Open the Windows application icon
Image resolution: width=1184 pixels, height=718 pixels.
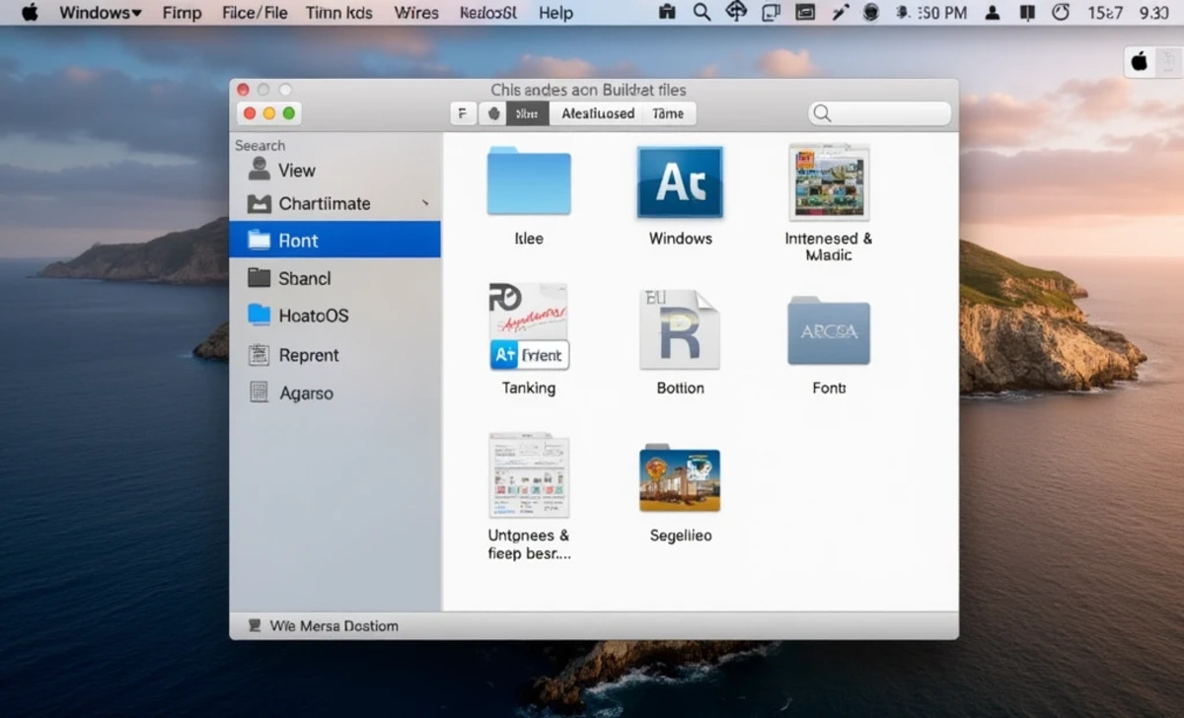pyautogui.click(x=679, y=181)
